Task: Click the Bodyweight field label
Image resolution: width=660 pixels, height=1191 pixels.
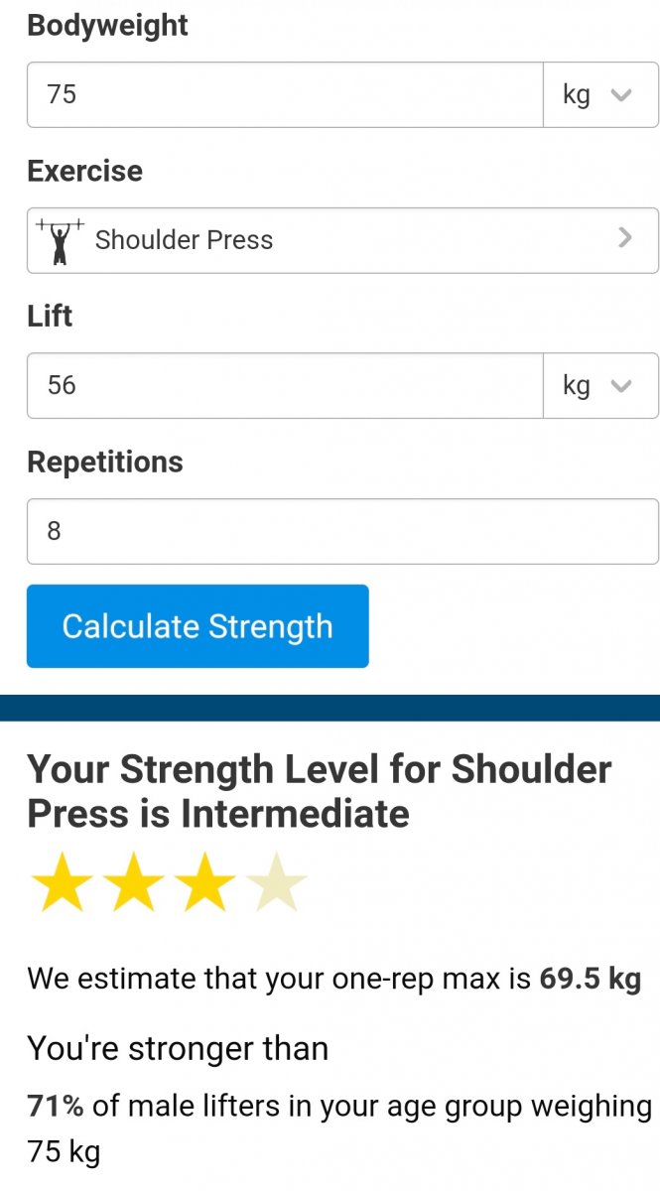Action: pos(107,26)
